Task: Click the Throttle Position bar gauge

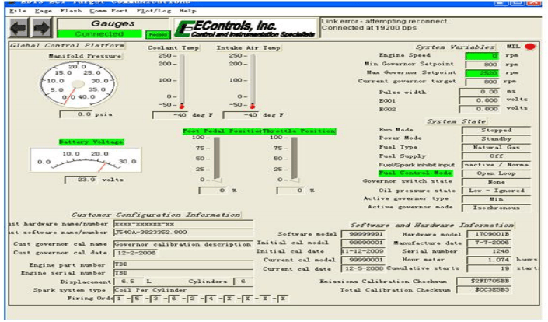Action: click(x=295, y=158)
